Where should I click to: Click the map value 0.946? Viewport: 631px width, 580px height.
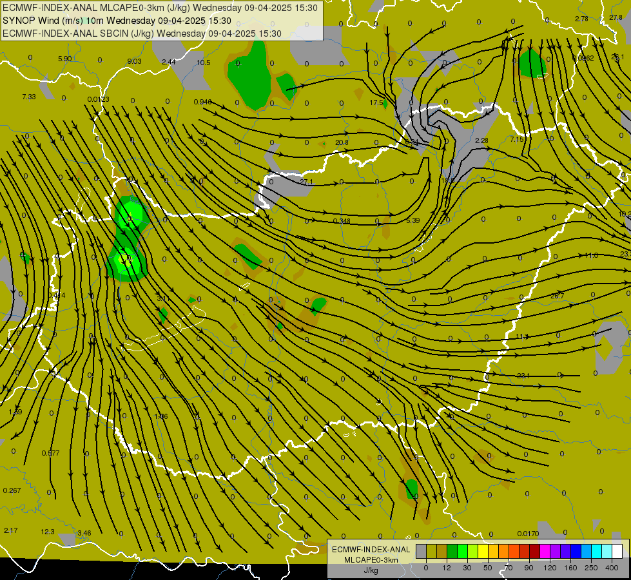[x=203, y=102]
